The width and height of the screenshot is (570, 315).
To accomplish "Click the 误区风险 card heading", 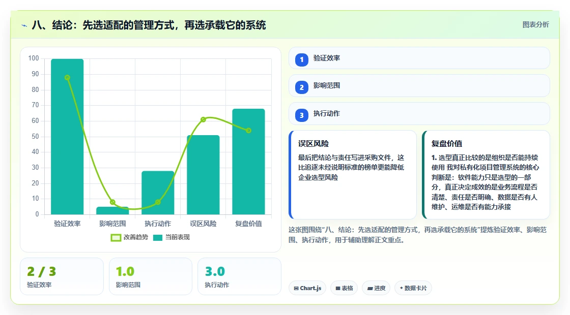I will [313, 144].
